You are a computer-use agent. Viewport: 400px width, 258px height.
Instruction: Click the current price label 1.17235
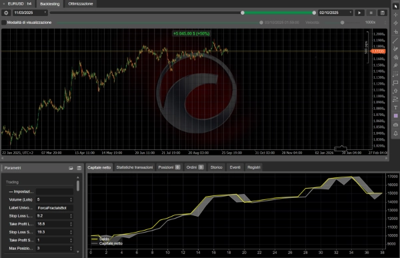378,51
